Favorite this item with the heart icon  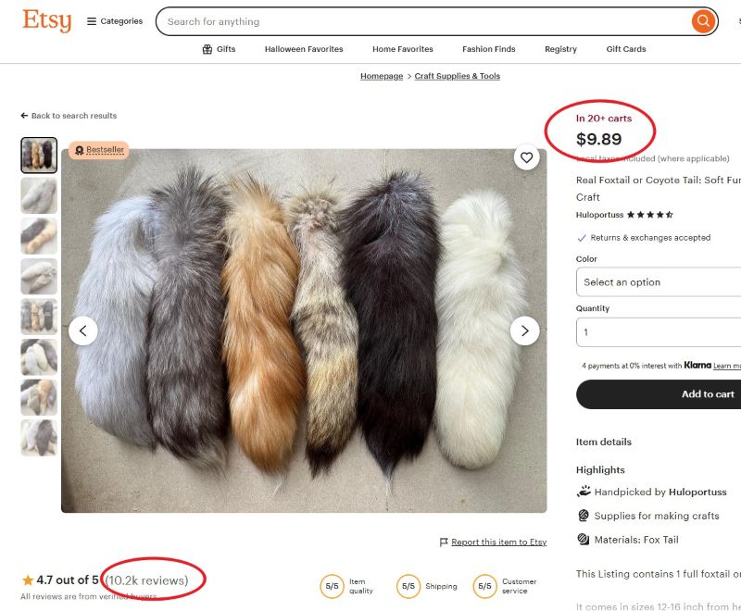(x=526, y=158)
